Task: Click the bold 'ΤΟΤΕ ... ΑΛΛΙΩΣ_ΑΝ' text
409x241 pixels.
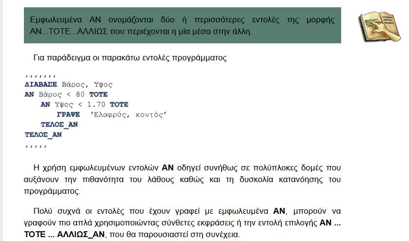Action: [x=64, y=234]
